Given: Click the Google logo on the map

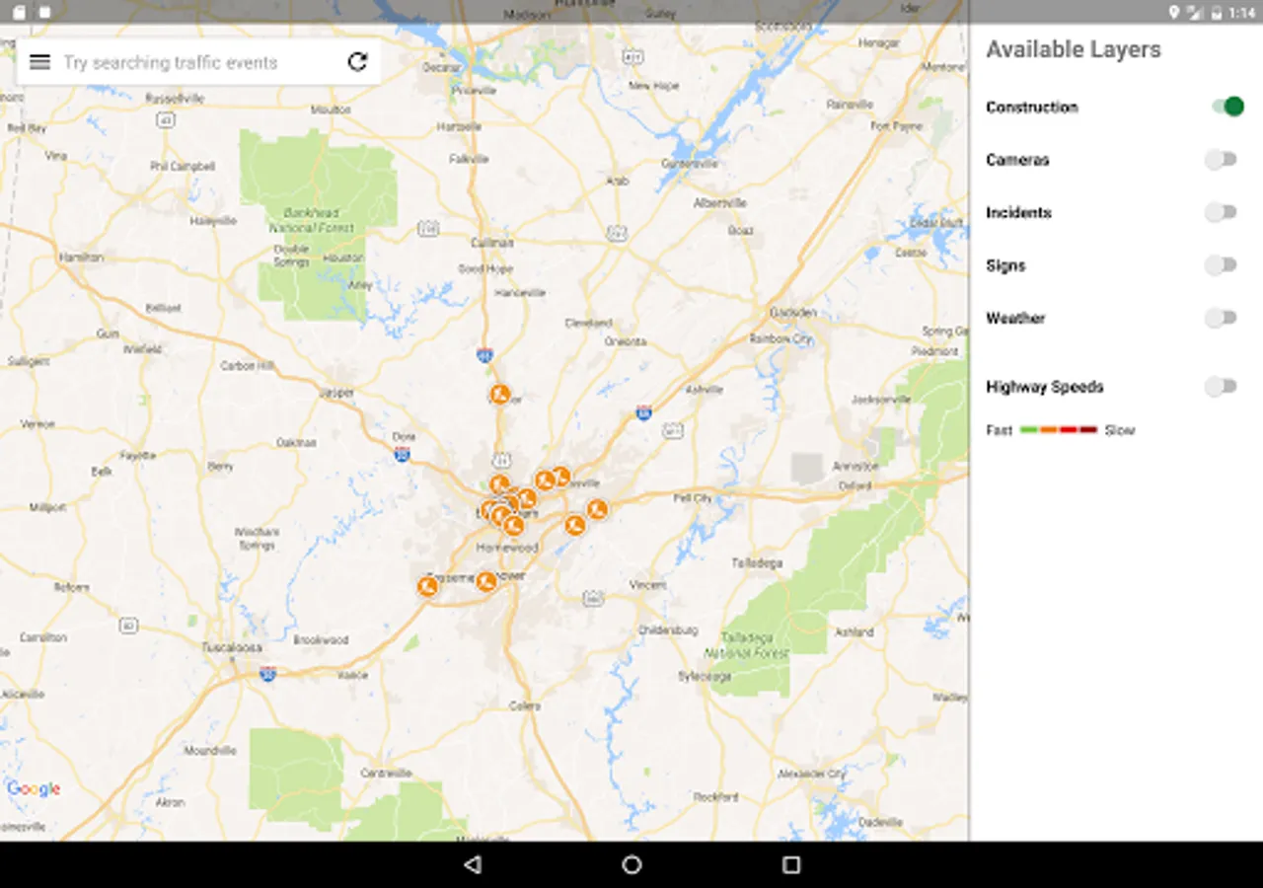Looking at the screenshot, I should point(34,788).
